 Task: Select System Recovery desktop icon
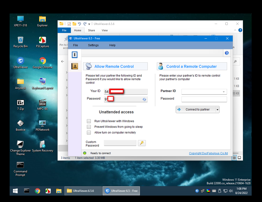[x=43, y=146]
